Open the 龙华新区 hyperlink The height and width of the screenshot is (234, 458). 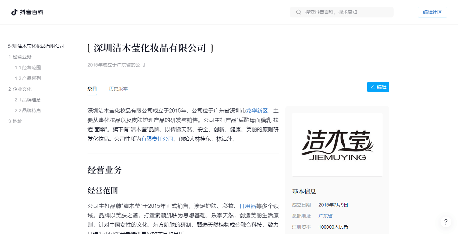[257, 110]
